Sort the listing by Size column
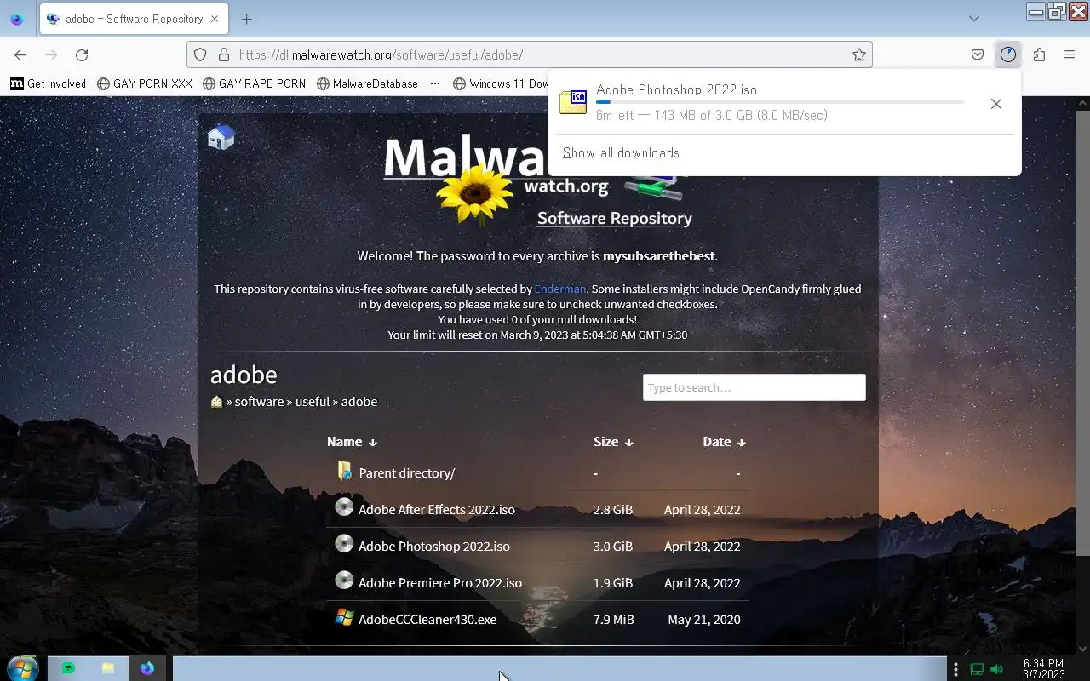Viewport: 1090px width, 681px height. 613,442
